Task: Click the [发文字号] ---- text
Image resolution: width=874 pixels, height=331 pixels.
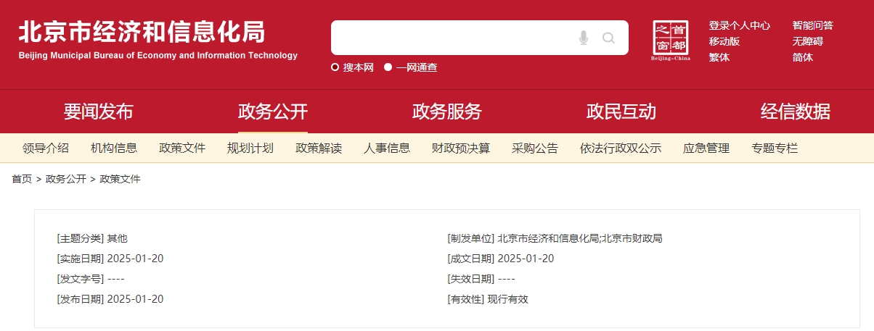Action: click(x=91, y=279)
